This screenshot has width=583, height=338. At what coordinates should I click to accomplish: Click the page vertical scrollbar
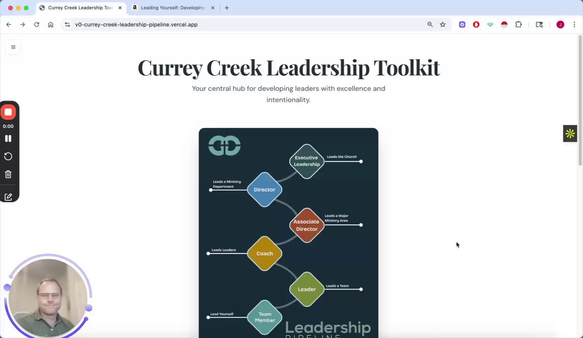pos(580,101)
